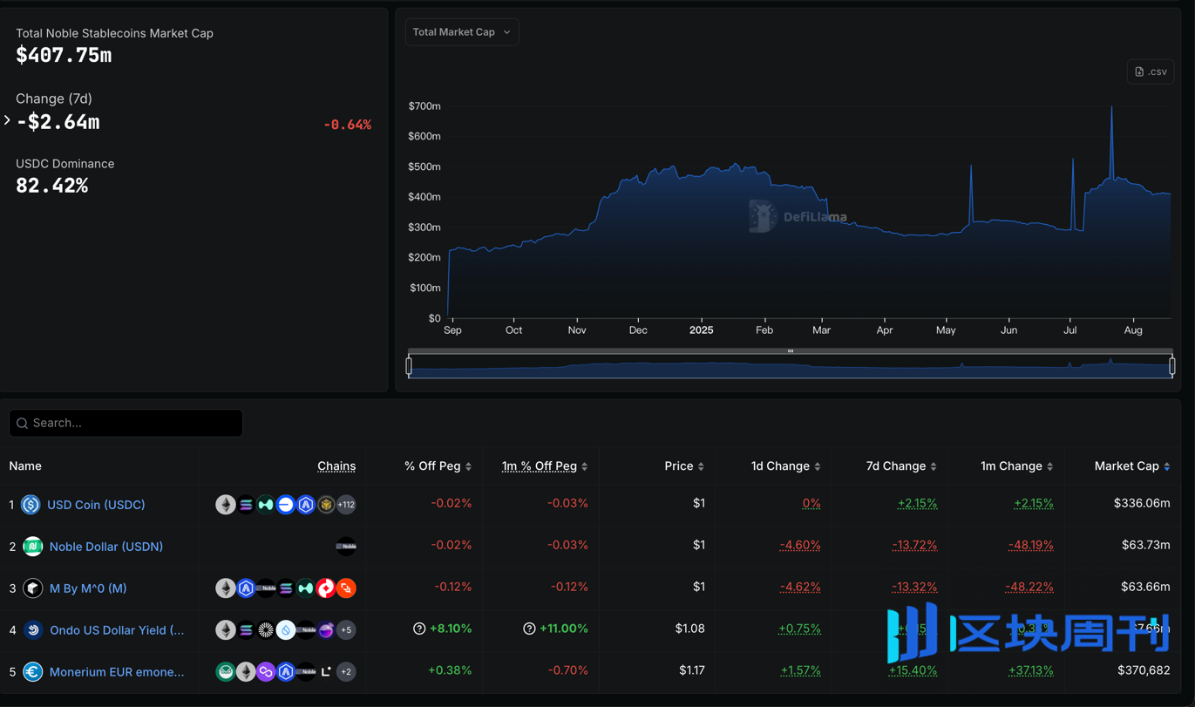
Task: Click the Chains column header
Action: coord(336,466)
